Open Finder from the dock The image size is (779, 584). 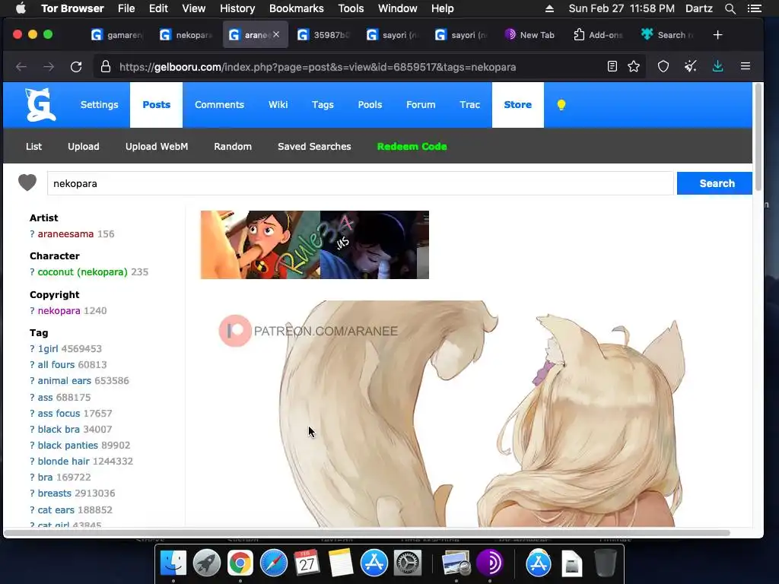pyautogui.click(x=173, y=563)
